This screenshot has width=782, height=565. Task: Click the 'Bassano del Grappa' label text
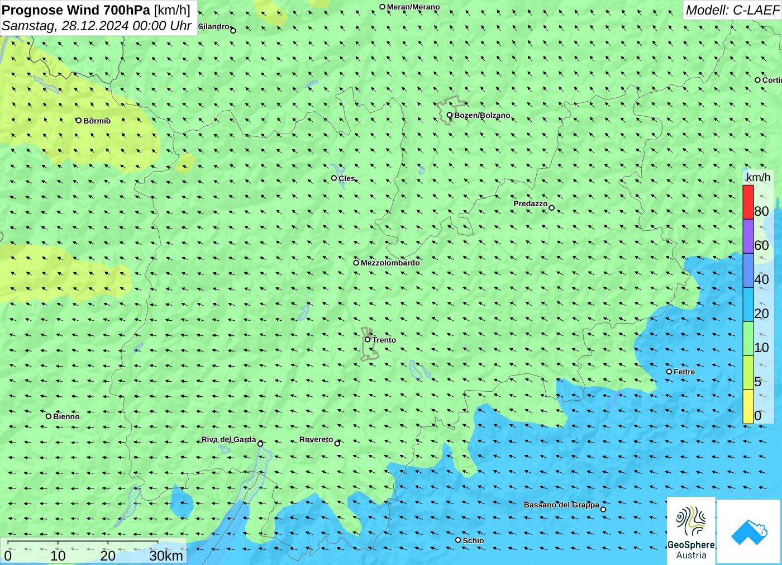(x=561, y=505)
